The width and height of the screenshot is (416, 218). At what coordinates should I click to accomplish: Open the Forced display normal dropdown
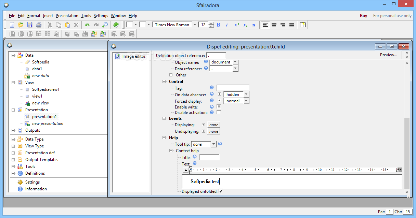(246, 101)
